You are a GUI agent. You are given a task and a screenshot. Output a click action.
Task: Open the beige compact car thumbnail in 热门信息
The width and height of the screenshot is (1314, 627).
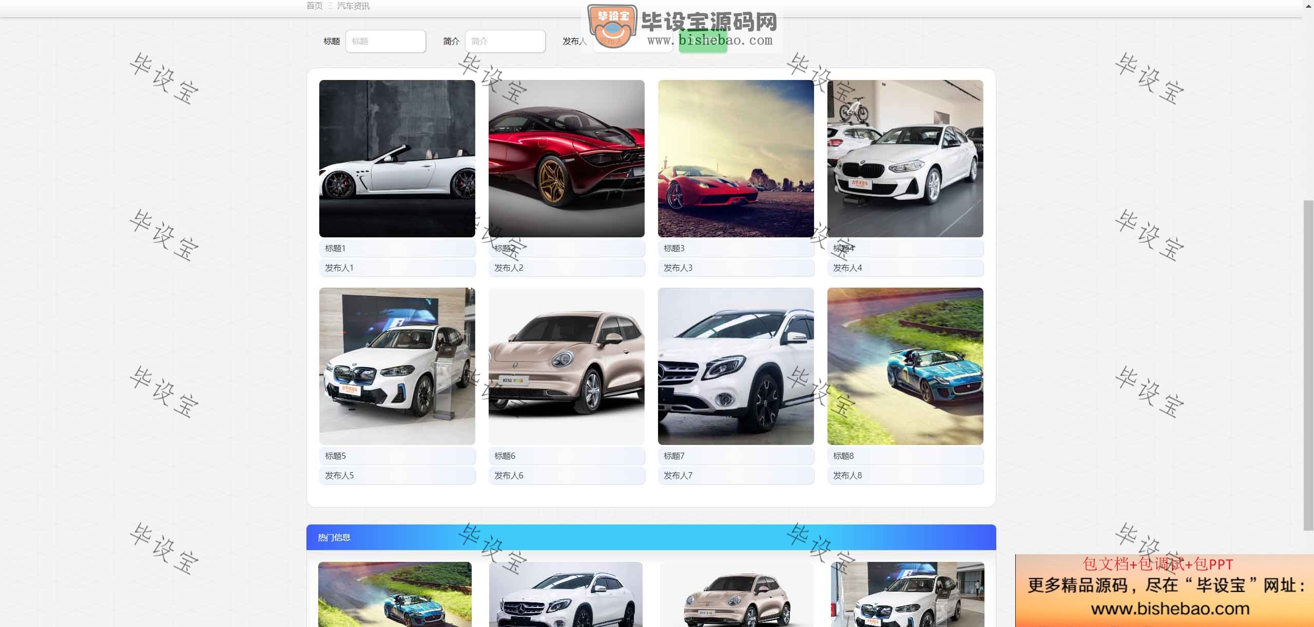(737, 594)
